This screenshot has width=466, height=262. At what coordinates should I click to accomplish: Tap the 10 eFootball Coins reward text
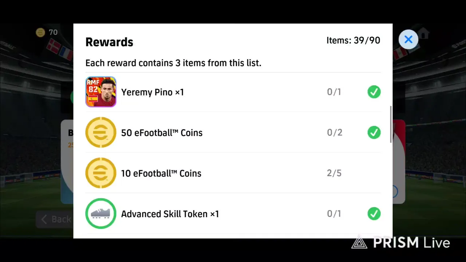click(161, 173)
